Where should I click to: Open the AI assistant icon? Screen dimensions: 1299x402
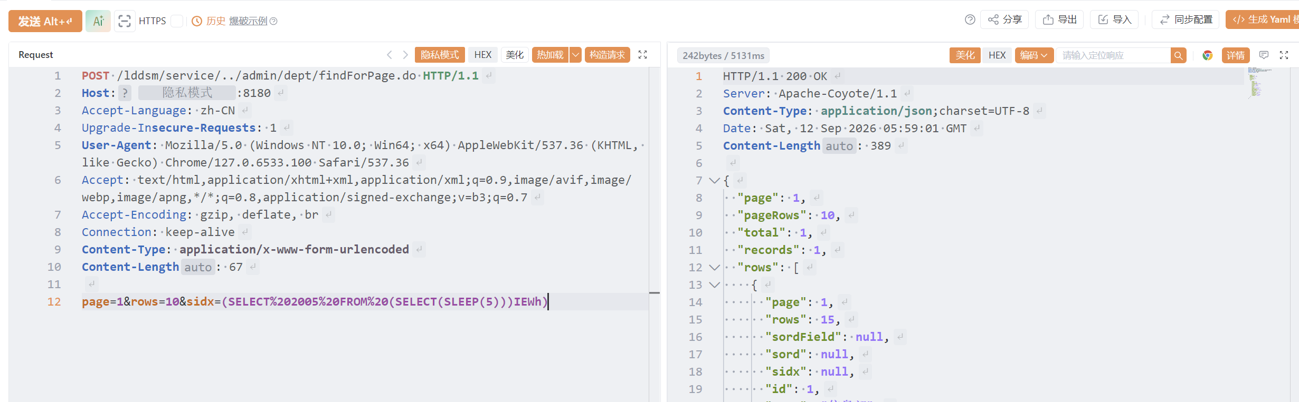(x=98, y=21)
